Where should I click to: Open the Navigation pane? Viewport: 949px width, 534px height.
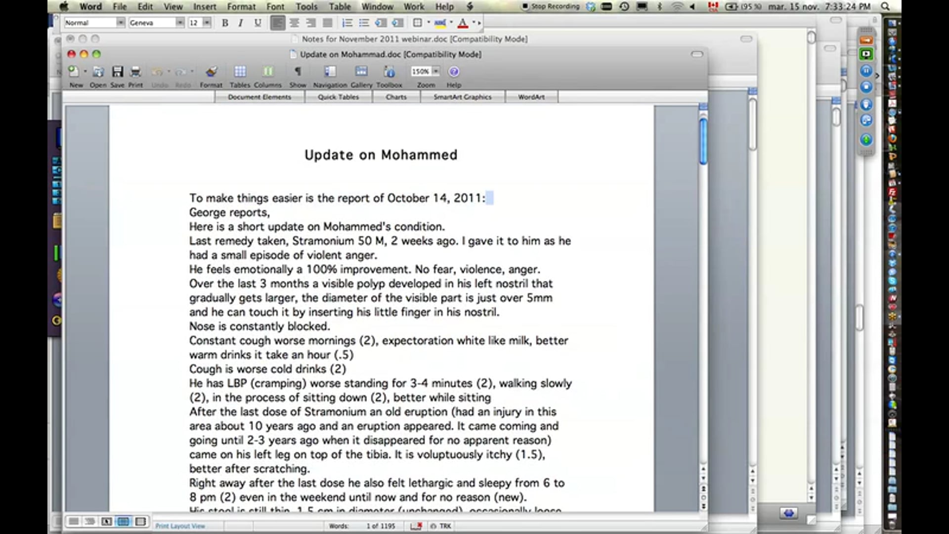coord(329,72)
